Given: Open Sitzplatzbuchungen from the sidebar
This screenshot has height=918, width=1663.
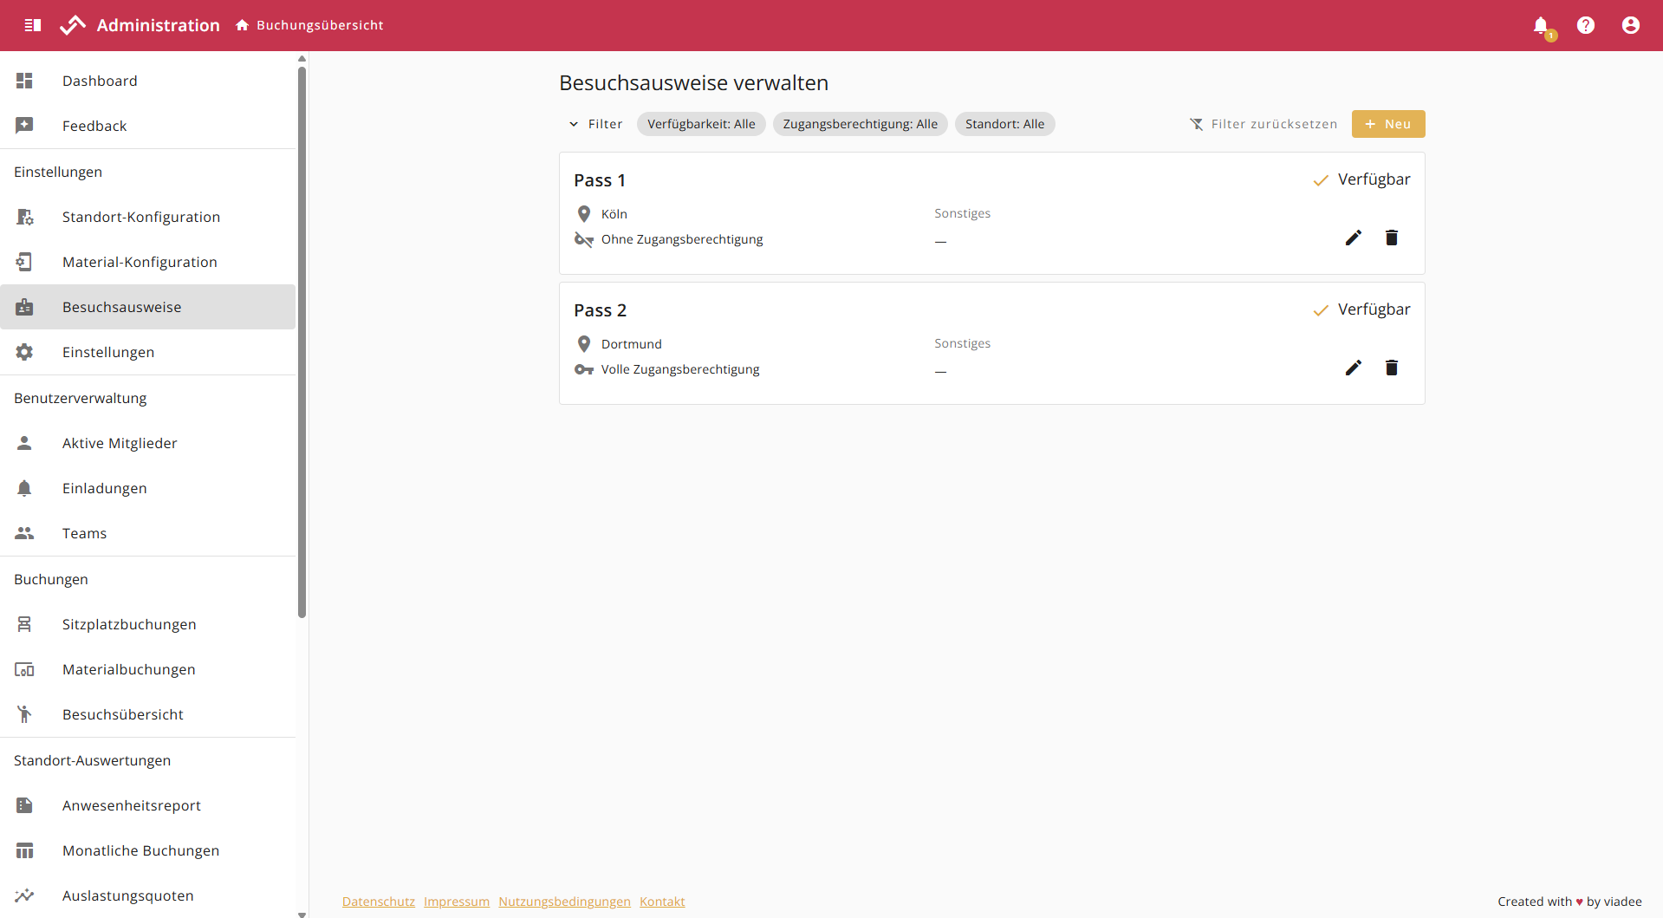Looking at the screenshot, I should click(x=129, y=624).
